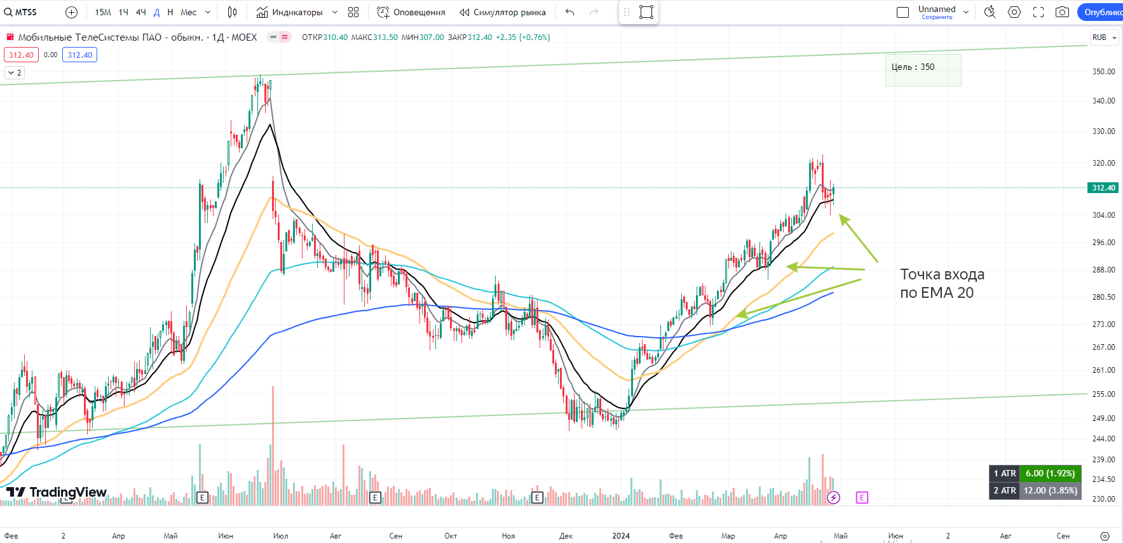Image resolution: width=1123 pixels, height=543 pixels.
Task: Select the Мес monthly timeframe
Action: 189,12
